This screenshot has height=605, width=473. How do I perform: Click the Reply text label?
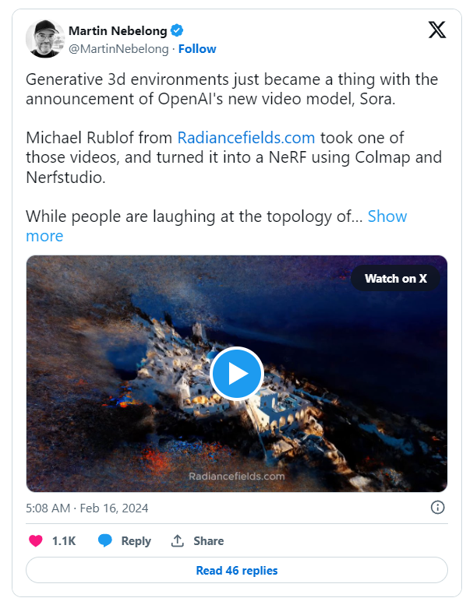pos(136,540)
